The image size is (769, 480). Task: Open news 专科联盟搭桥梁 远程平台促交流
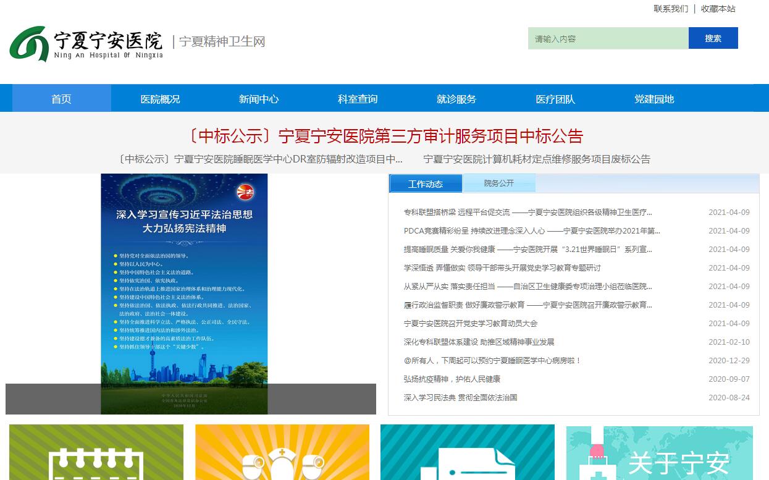pyautogui.click(x=528, y=213)
